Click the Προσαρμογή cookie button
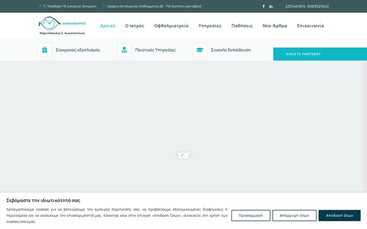Viewport: 367px width, 229px height. click(x=251, y=215)
